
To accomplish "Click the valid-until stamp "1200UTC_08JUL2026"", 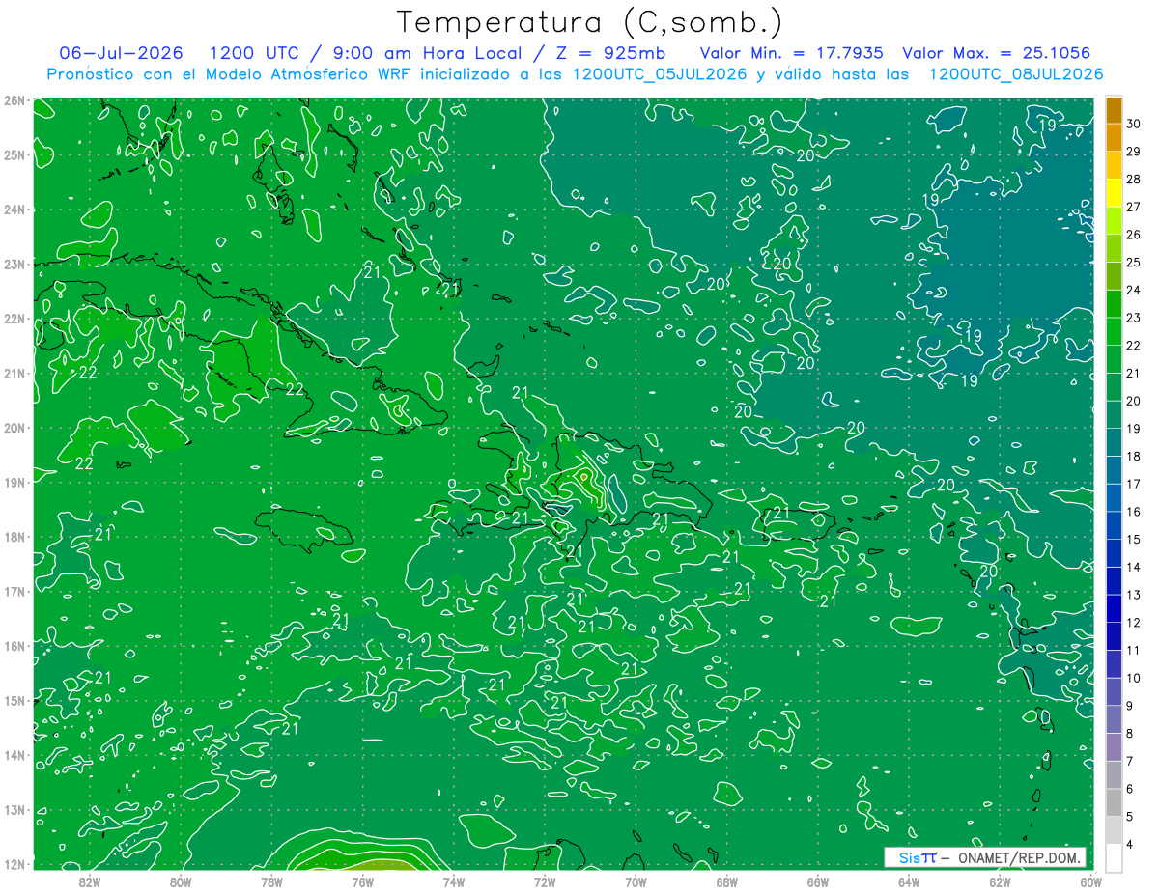I will click(1015, 74).
